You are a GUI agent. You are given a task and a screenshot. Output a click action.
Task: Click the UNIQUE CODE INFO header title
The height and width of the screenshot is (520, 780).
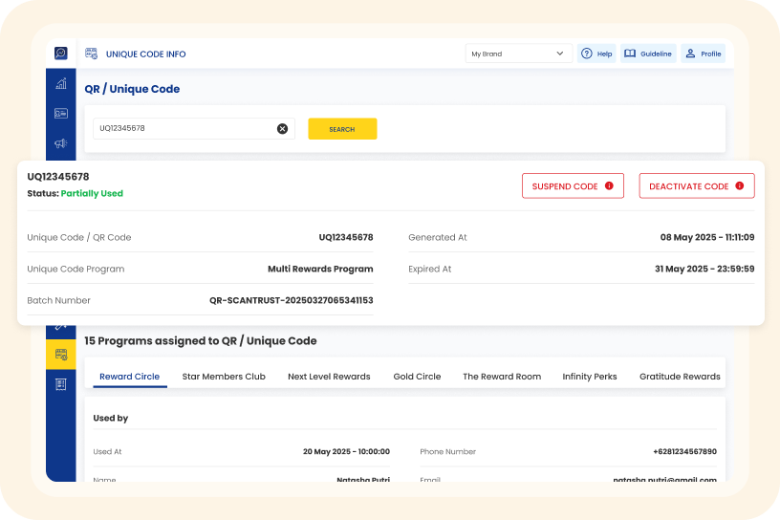[145, 54]
